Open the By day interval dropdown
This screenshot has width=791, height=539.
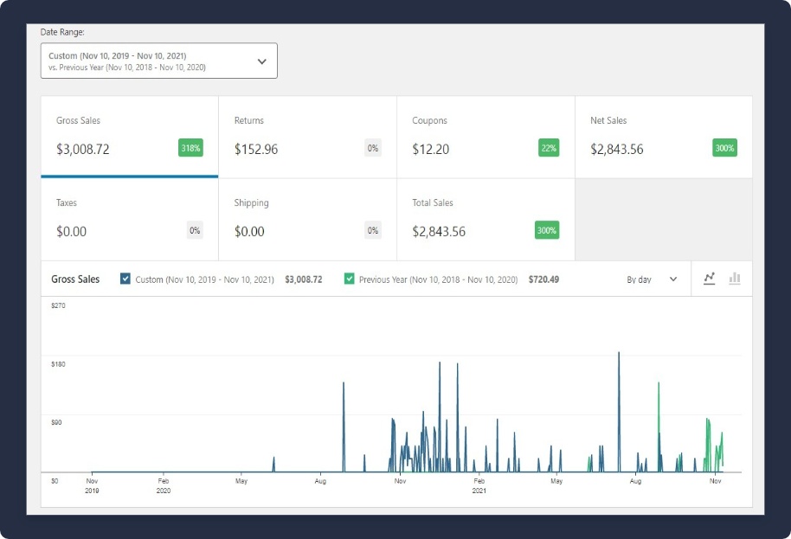click(x=651, y=279)
